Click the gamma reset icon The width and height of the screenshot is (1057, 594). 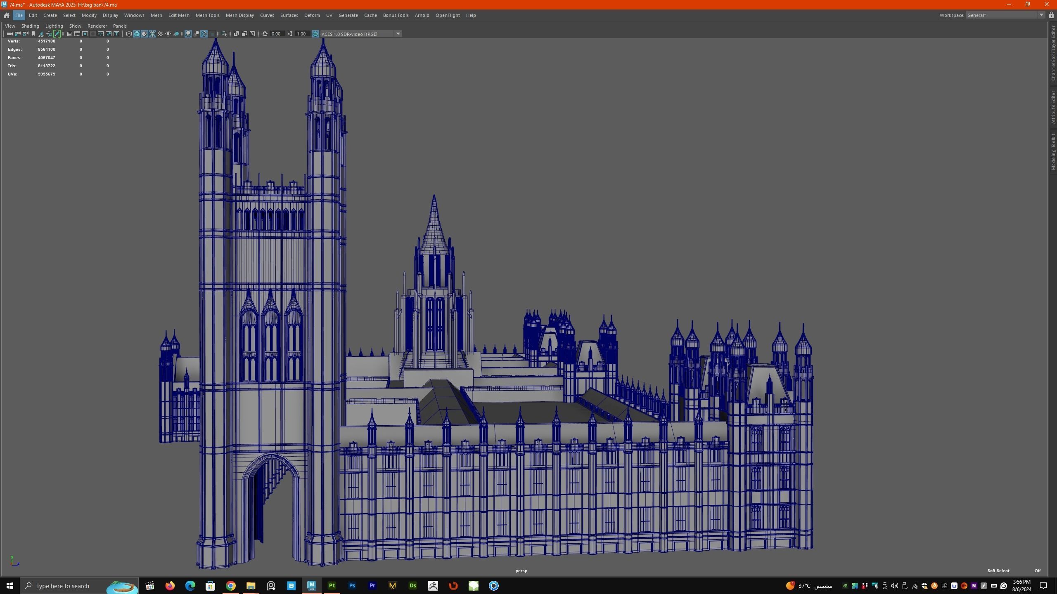click(290, 34)
